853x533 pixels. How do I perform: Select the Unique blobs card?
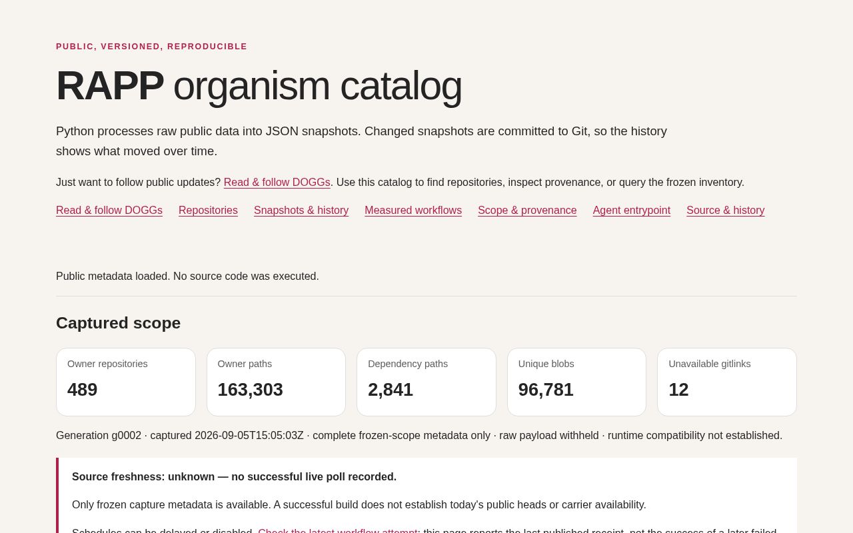pos(576,382)
